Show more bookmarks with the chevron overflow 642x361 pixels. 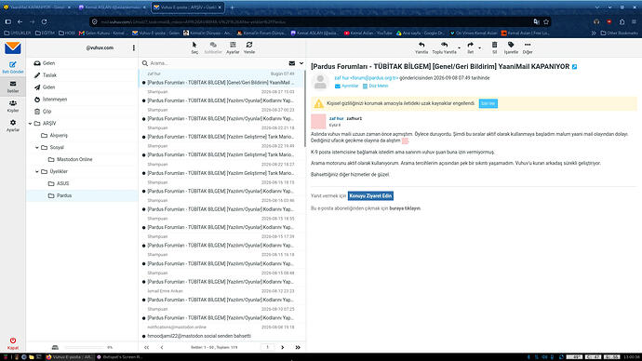tap(594, 33)
